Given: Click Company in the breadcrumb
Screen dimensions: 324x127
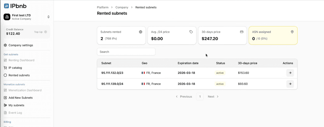Looking at the screenshot, I should (122, 7).
